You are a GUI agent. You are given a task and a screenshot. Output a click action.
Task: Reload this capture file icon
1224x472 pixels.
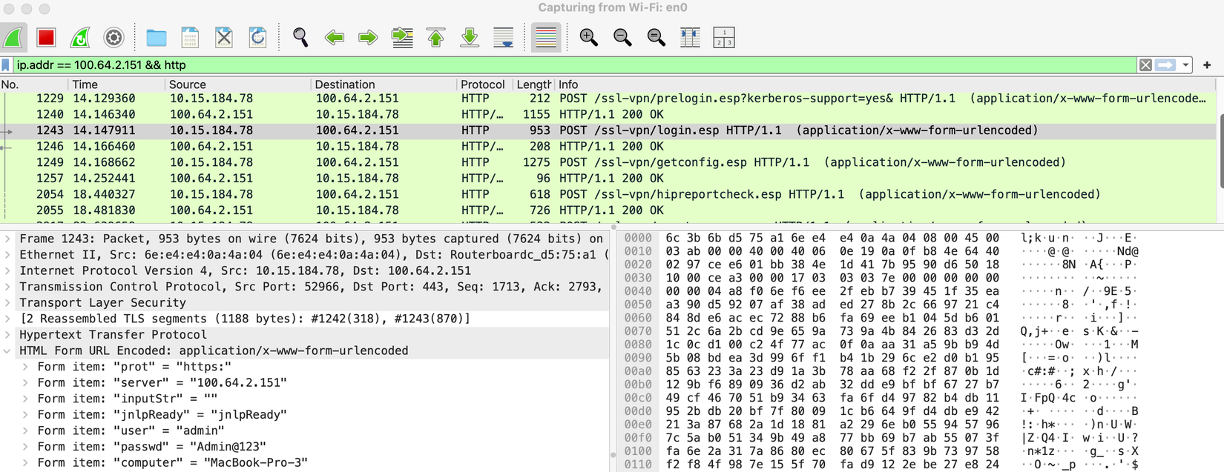257,37
